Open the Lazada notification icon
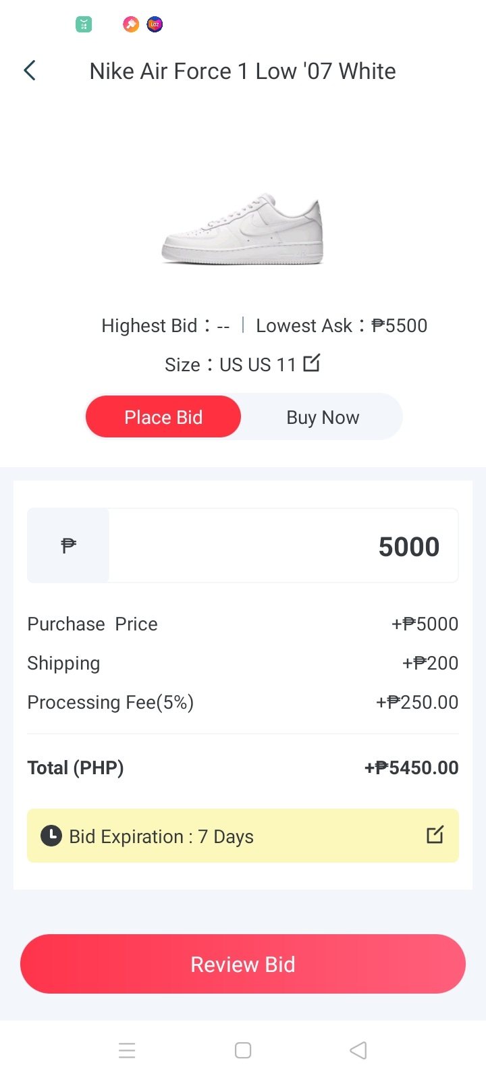Screen dimensions: 486x1080 pos(155,25)
